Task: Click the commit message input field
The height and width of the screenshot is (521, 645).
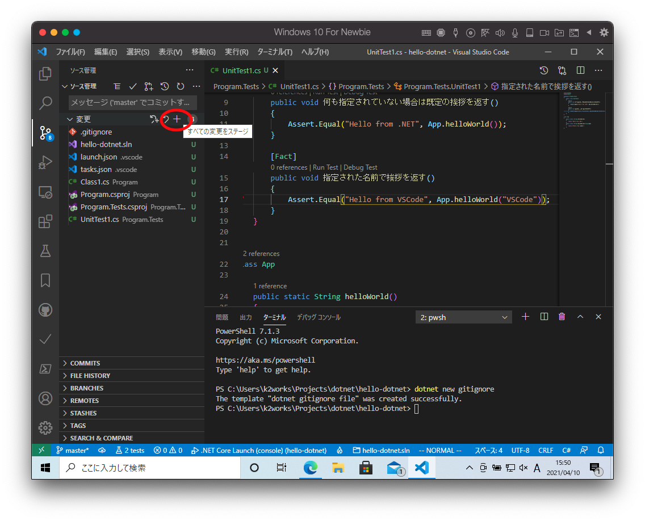Action: (x=133, y=103)
